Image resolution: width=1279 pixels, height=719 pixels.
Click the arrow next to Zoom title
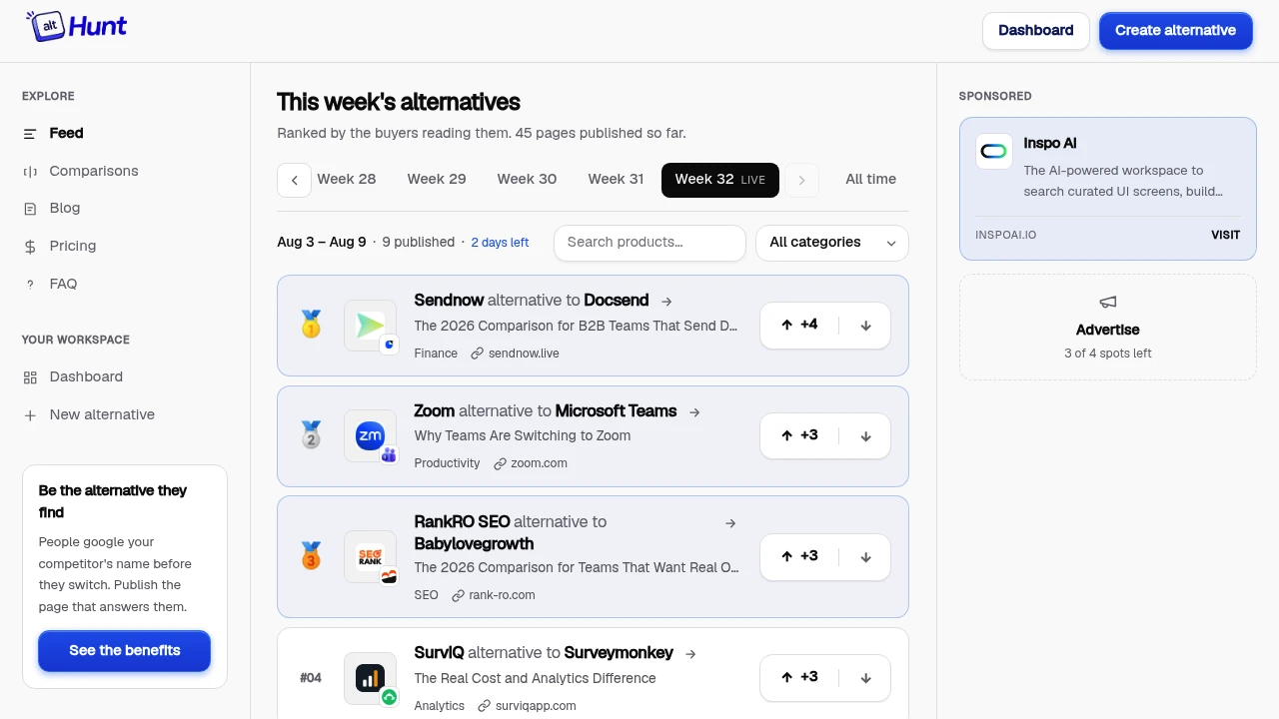click(694, 411)
